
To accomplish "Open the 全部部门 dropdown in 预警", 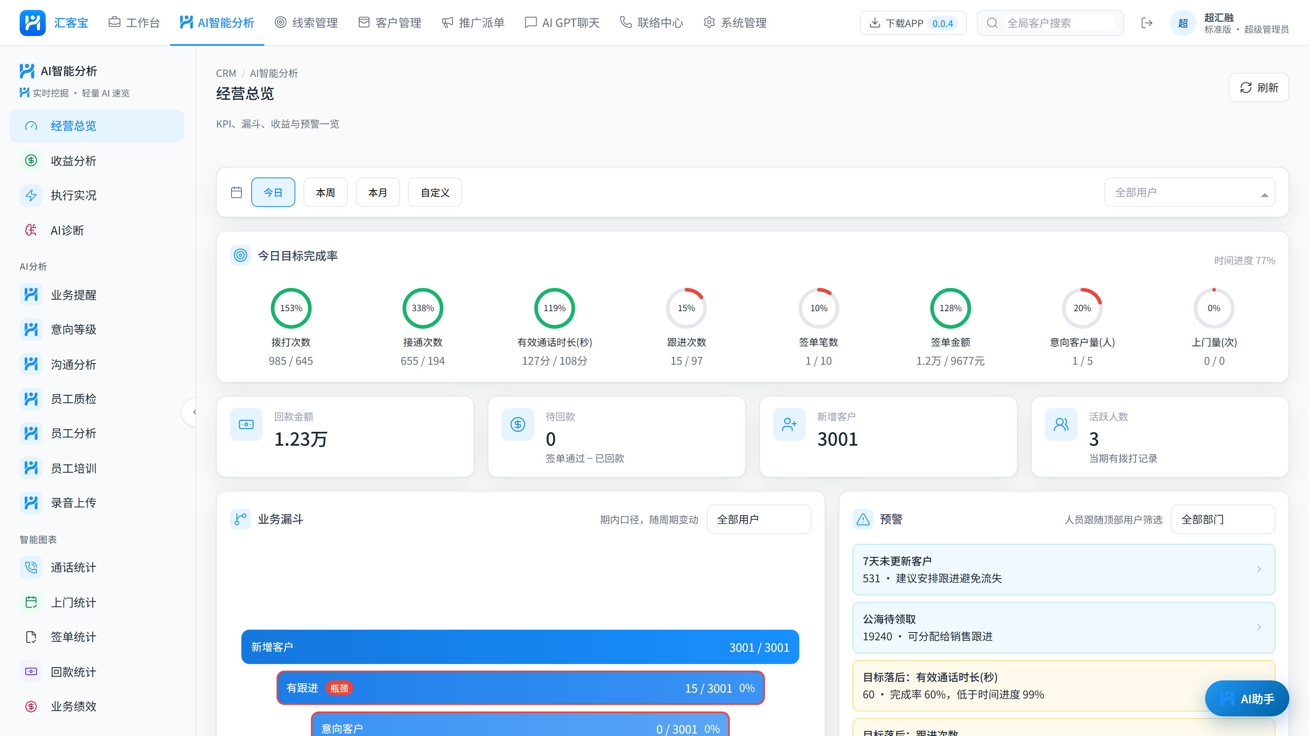I will coord(1223,519).
